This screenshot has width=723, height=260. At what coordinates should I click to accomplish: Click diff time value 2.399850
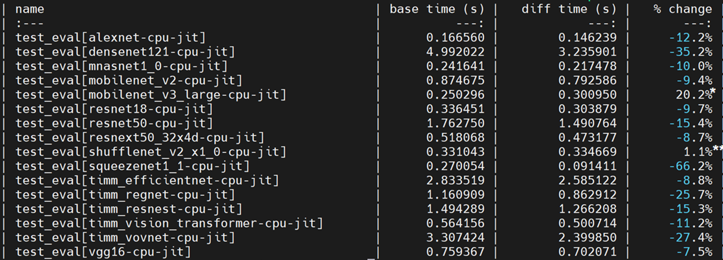(588, 238)
